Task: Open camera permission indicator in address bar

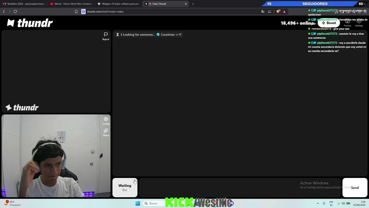Action: pyautogui.click(x=83, y=12)
